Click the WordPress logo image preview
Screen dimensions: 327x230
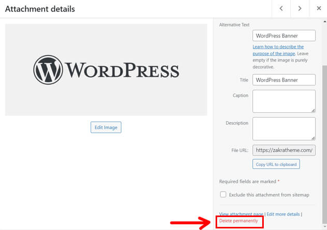tap(106, 69)
